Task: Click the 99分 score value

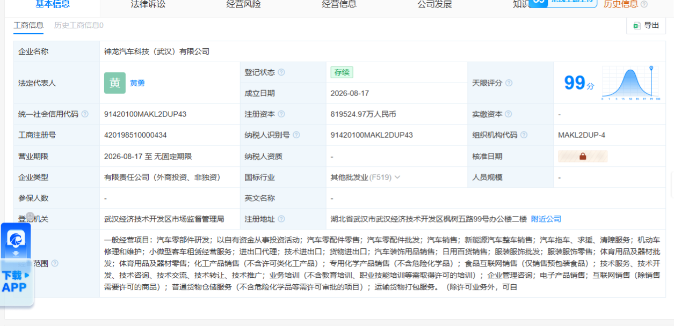Action: [x=579, y=83]
